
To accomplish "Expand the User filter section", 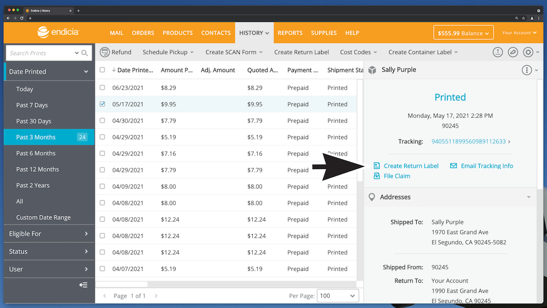I will point(49,269).
